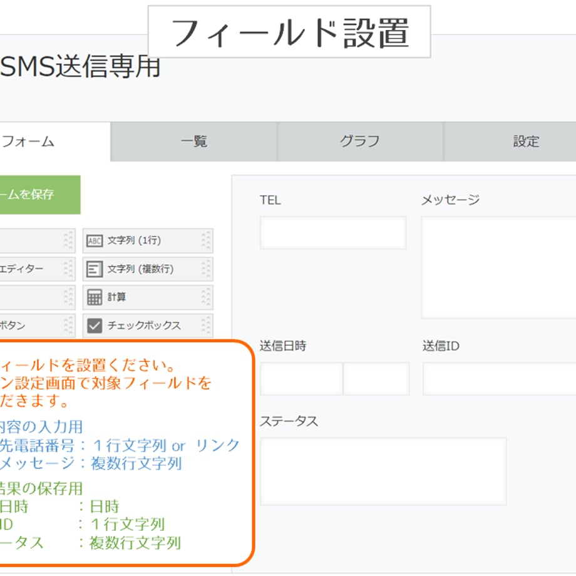This screenshot has height=576, width=576.
Task: Click the ステータス field label
Action: [x=289, y=421]
